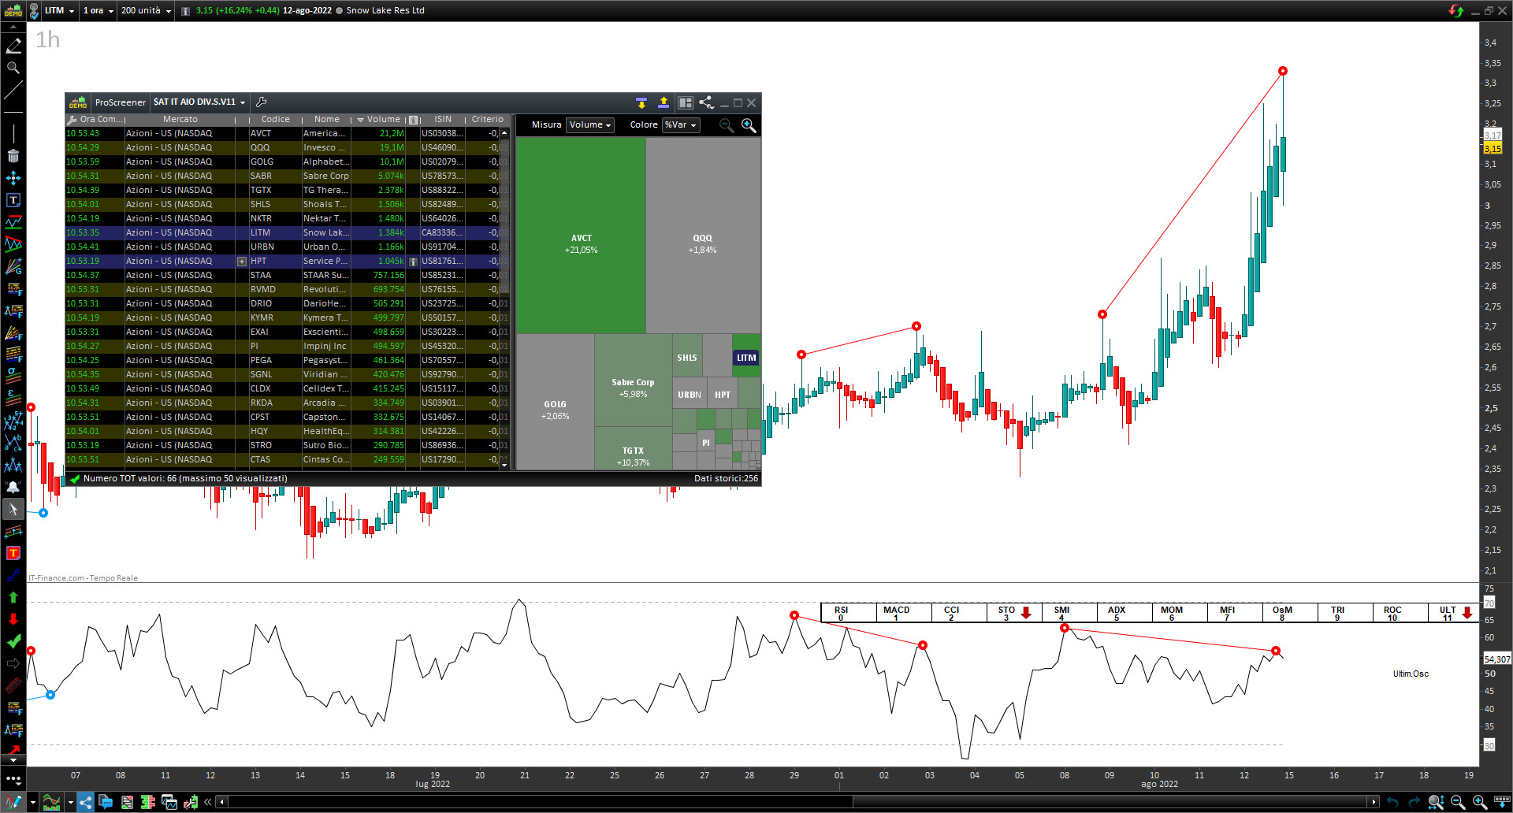Sort screener by Codice column header
This screenshot has height=813, width=1513.
tap(275, 120)
